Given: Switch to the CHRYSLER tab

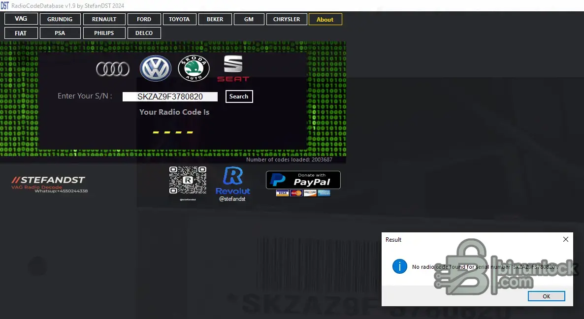Looking at the screenshot, I should pyautogui.click(x=286, y=19).
